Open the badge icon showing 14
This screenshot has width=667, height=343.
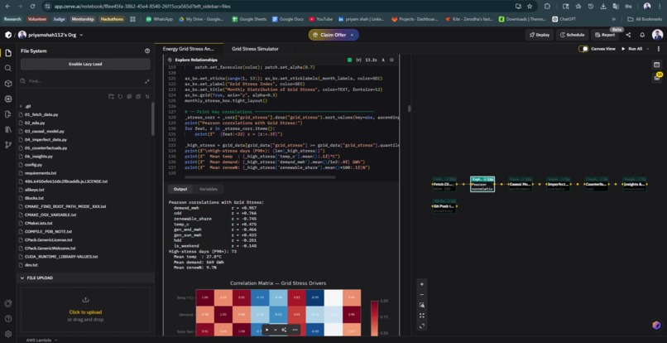[x=657, y=77]
